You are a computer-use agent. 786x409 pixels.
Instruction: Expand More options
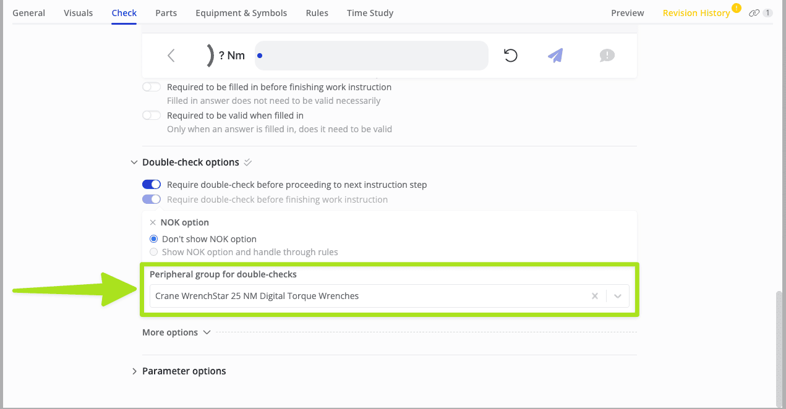(176, 332)
